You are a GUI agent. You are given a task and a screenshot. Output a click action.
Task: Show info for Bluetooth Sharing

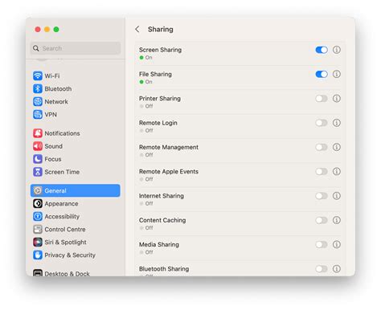(x=337, y=269)
